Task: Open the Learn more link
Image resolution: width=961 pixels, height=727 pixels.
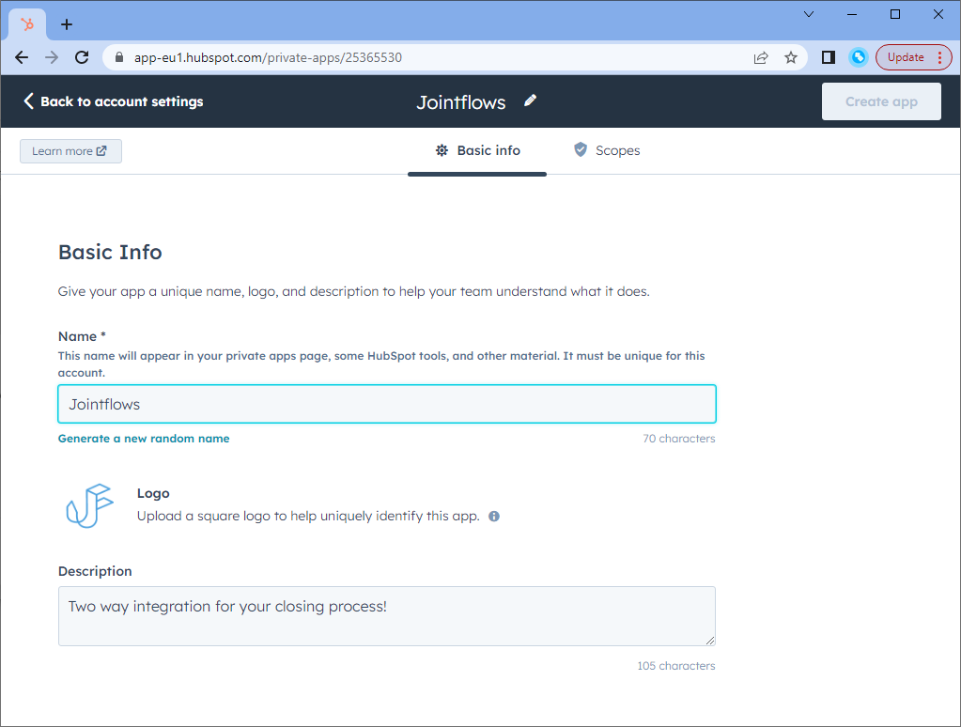Action: [x=70, y=151]
